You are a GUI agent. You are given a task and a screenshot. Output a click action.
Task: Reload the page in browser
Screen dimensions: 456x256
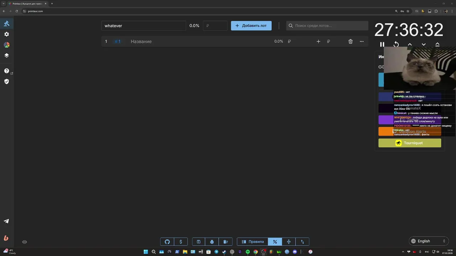16,11
